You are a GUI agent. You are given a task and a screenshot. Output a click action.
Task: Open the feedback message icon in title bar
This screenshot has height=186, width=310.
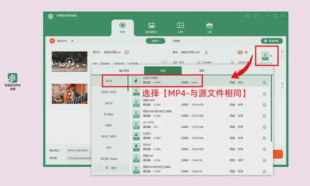[x=248, y=15]
